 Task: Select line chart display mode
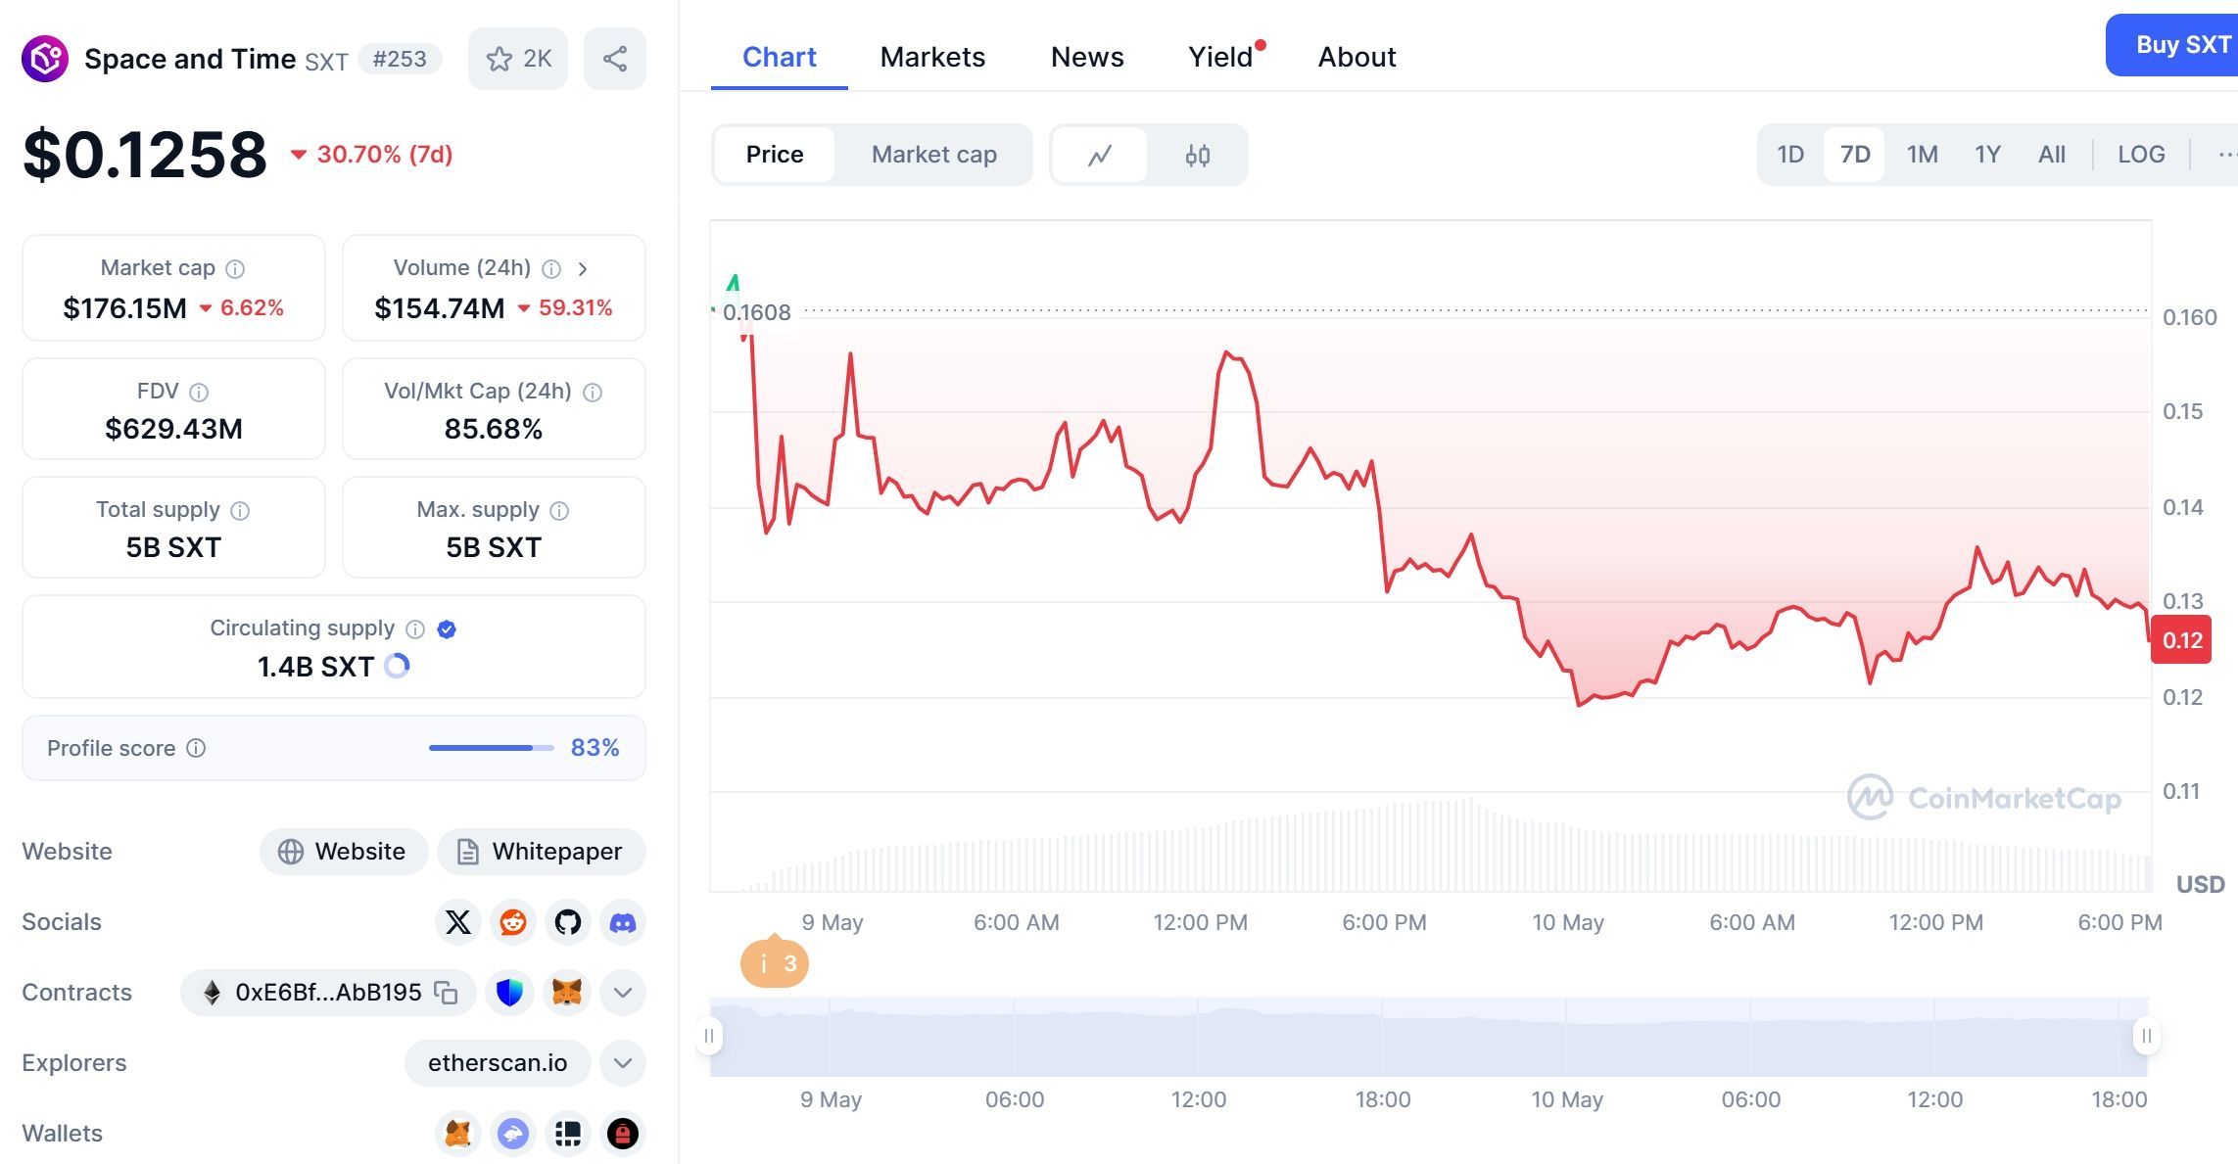(x=1101, y=154)
